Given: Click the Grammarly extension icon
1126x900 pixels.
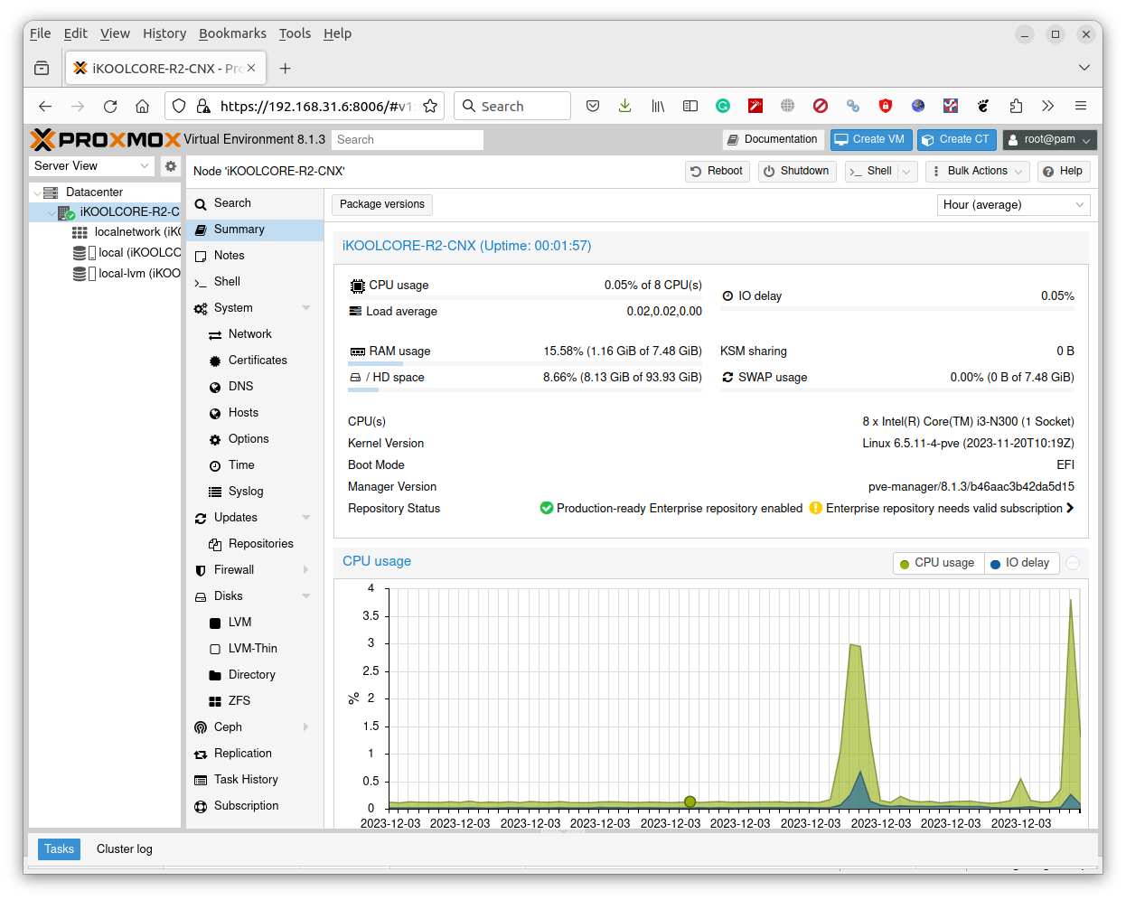Looking at the screenshot, I should click(723, 106).
